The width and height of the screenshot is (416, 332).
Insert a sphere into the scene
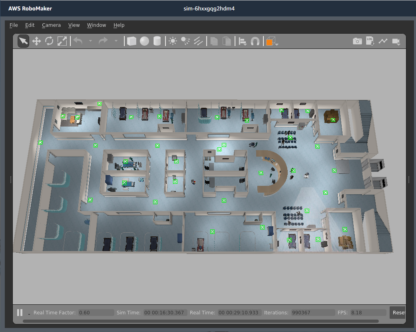(144, 41)
